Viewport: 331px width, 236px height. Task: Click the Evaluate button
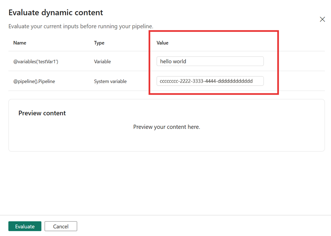pyautogui.click(x=24, y=226)
